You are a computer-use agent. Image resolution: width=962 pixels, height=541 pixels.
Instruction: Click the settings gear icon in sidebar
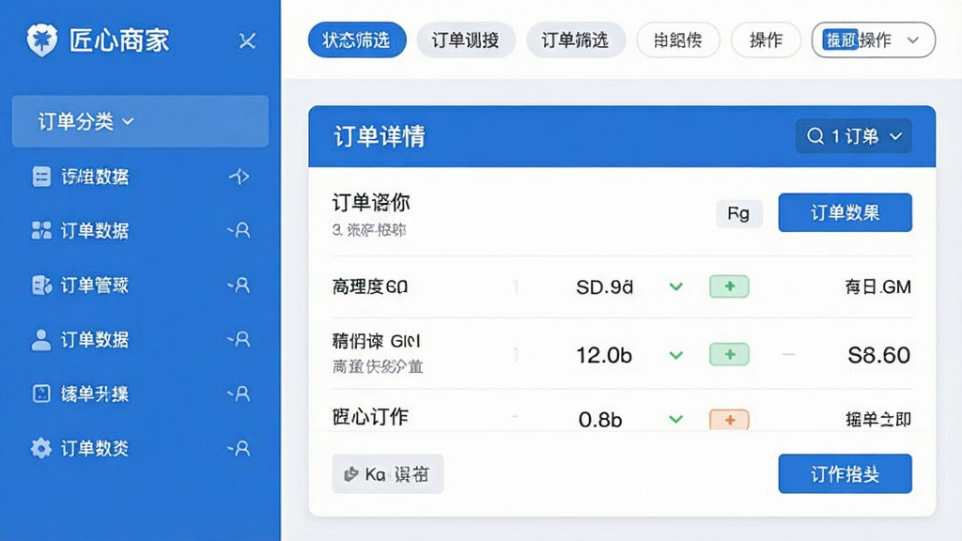pyautogui.click(x=41, y=448)
